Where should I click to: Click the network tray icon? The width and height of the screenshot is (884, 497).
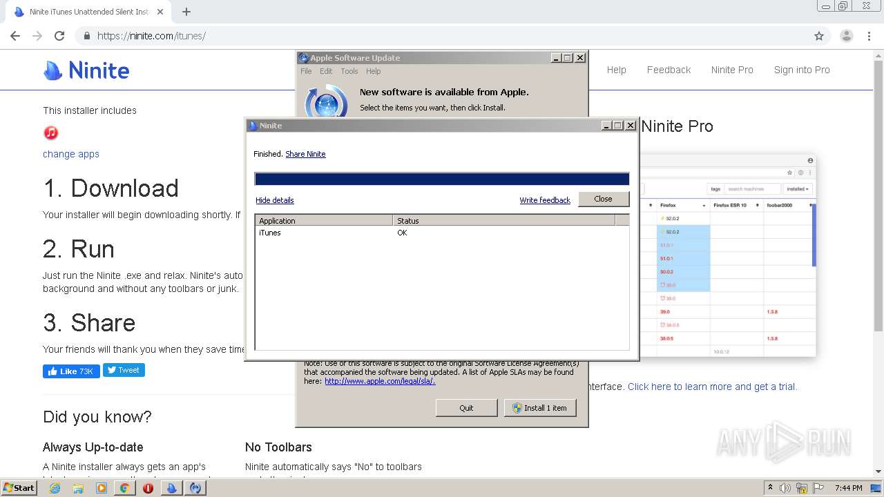(802, 488)
